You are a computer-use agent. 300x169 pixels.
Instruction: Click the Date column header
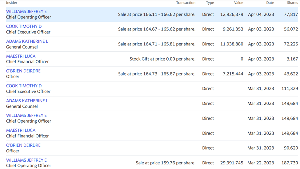click(x=270, y=3)
